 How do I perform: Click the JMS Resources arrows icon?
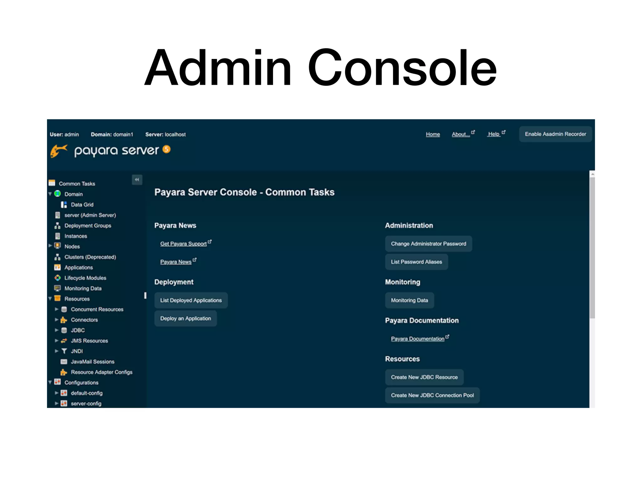tap(64, 340)
